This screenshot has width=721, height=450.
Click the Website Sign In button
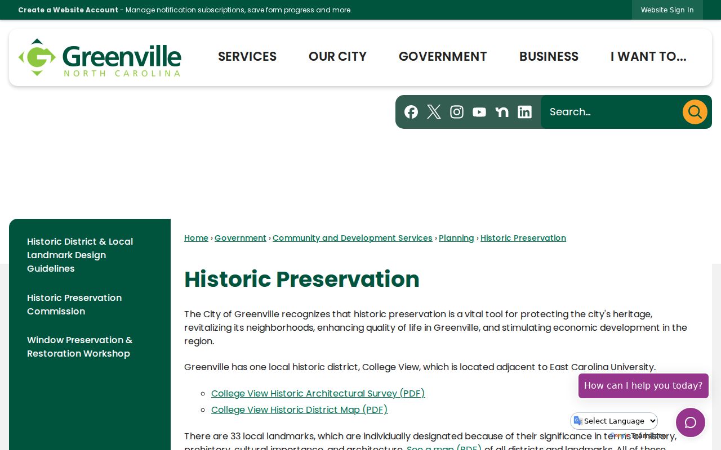(x=667, y=10)
